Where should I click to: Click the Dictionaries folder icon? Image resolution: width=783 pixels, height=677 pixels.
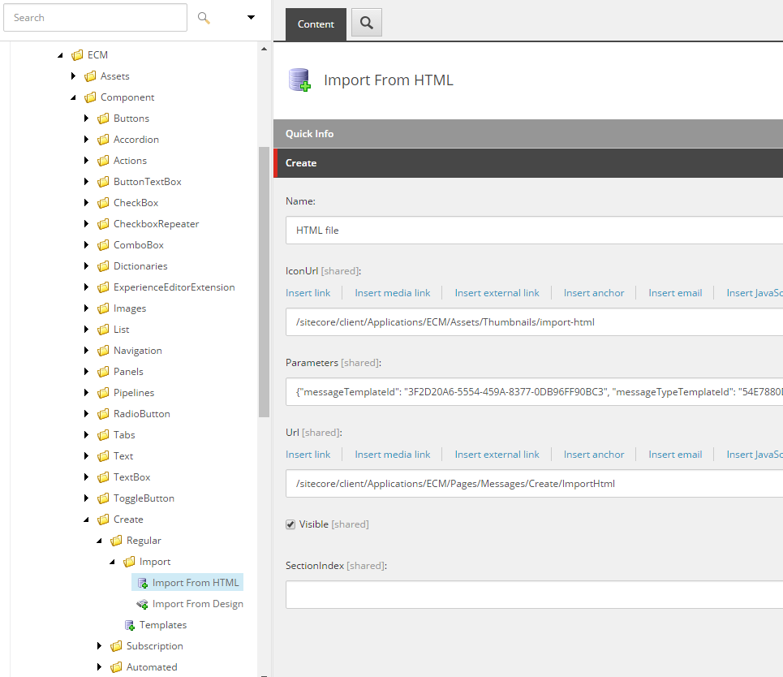pos(103,265)
